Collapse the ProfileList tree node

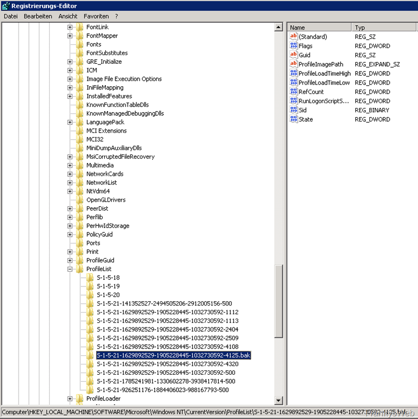coord(70,269)
